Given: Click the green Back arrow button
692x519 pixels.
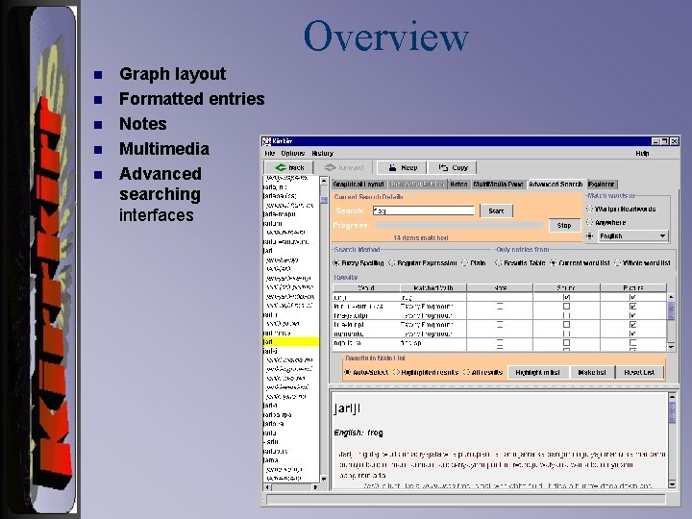Looking at the screenshot, I should point(289,167).
